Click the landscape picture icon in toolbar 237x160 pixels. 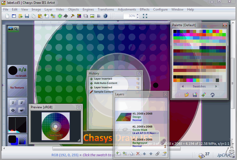click(92, 16)
